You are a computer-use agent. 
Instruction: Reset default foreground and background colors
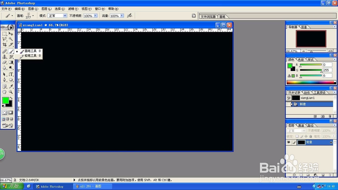(3, 106)
